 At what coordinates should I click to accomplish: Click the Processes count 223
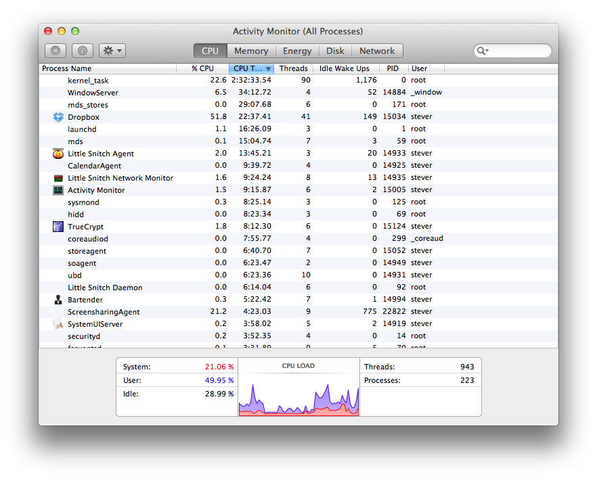click(467, 380)
